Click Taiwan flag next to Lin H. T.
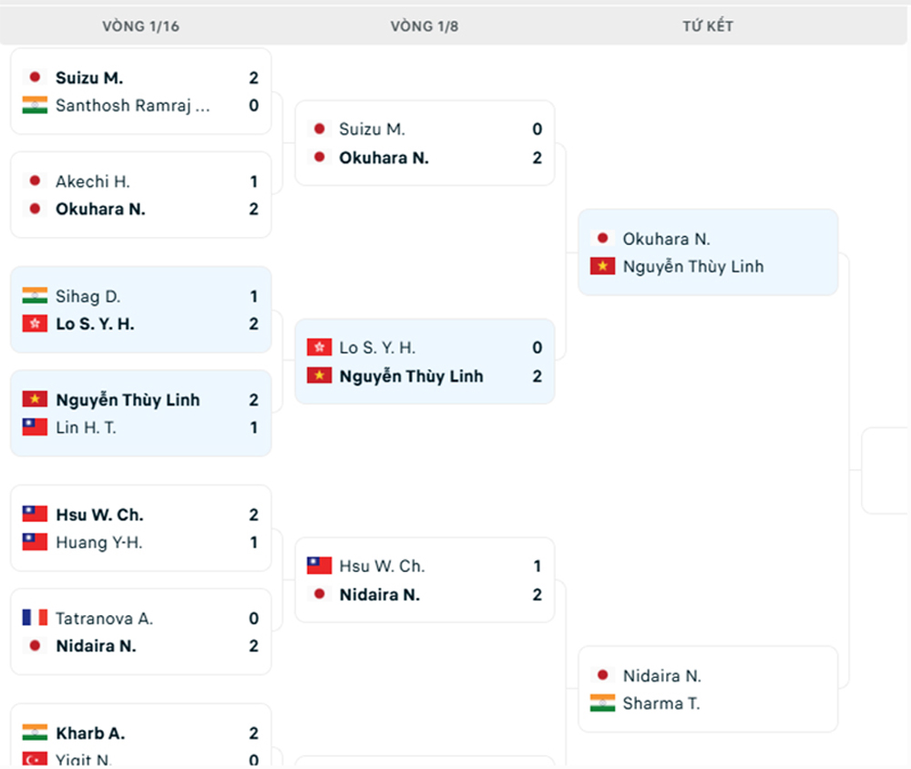 click(35, 427)
